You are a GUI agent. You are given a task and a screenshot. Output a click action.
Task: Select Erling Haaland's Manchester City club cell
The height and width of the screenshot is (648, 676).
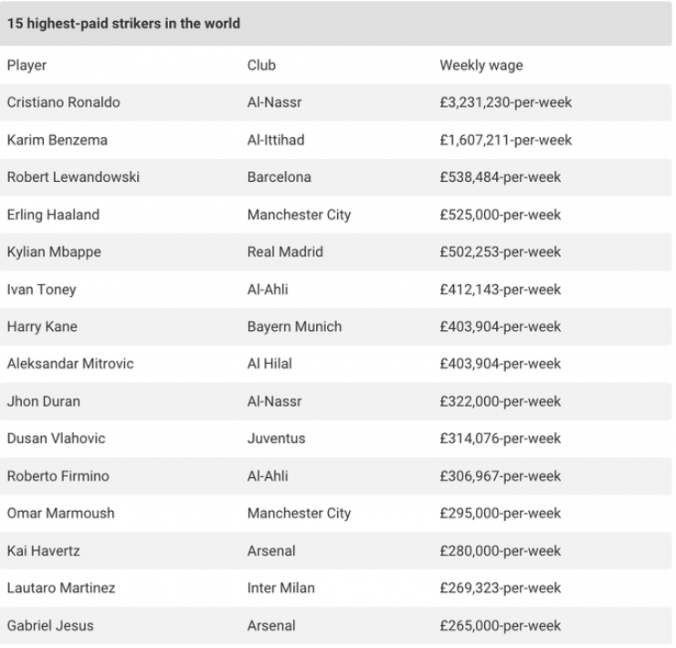(299, 215)
